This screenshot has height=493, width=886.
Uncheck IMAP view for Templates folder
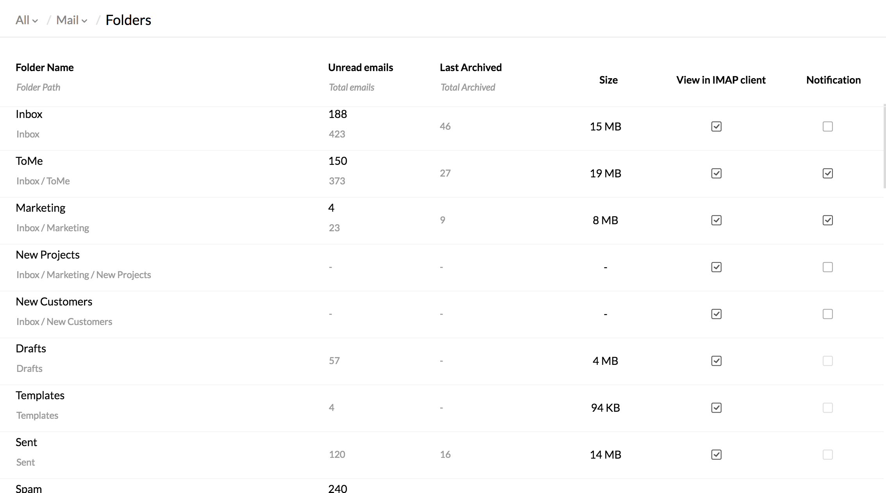[x=716, y=408]
